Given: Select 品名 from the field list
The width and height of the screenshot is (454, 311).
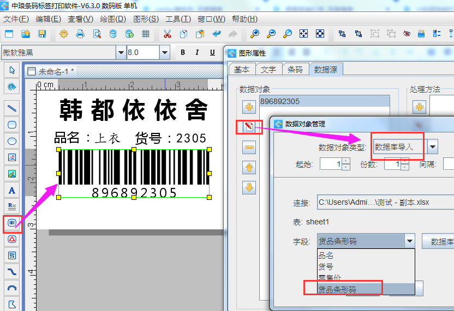Looking at the screenshot, I should pos(326,255).
